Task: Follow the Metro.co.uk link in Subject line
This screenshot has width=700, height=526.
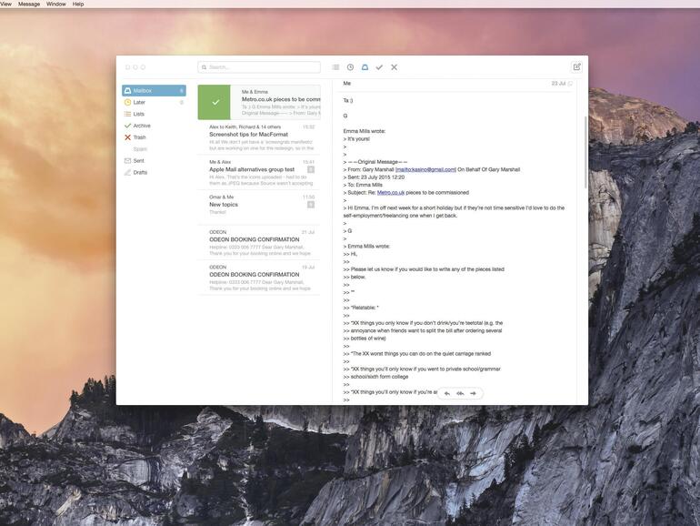Action: point(391,193)
